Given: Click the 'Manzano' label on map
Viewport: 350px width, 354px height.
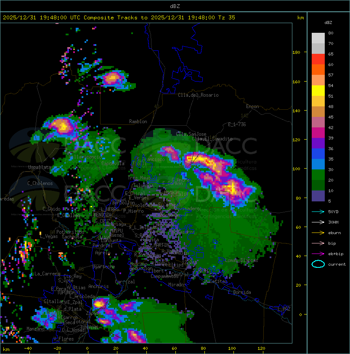Looking at the screenshot, I should coord(35,329).
